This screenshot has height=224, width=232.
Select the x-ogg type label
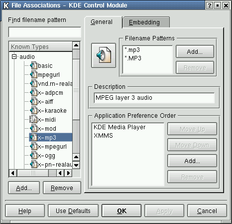[46, 156]
